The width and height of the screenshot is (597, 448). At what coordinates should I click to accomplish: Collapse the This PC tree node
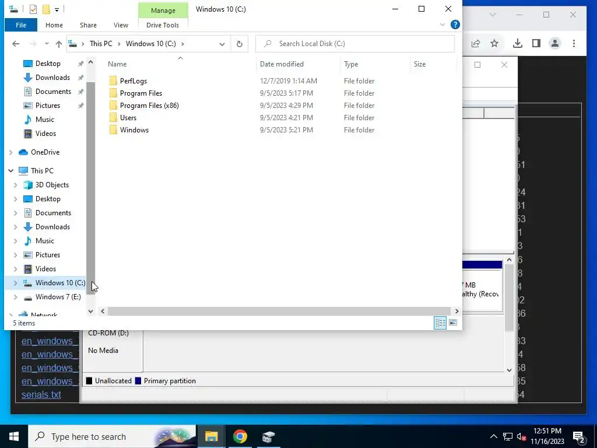[10, 171]
